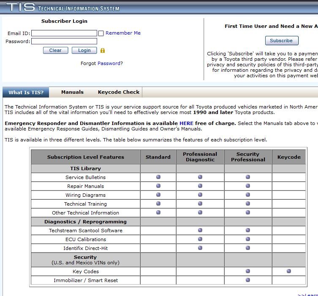This screenshot has width=318, height=296.
Task: Click the Remember Me label link
Action: coord(123,33)
